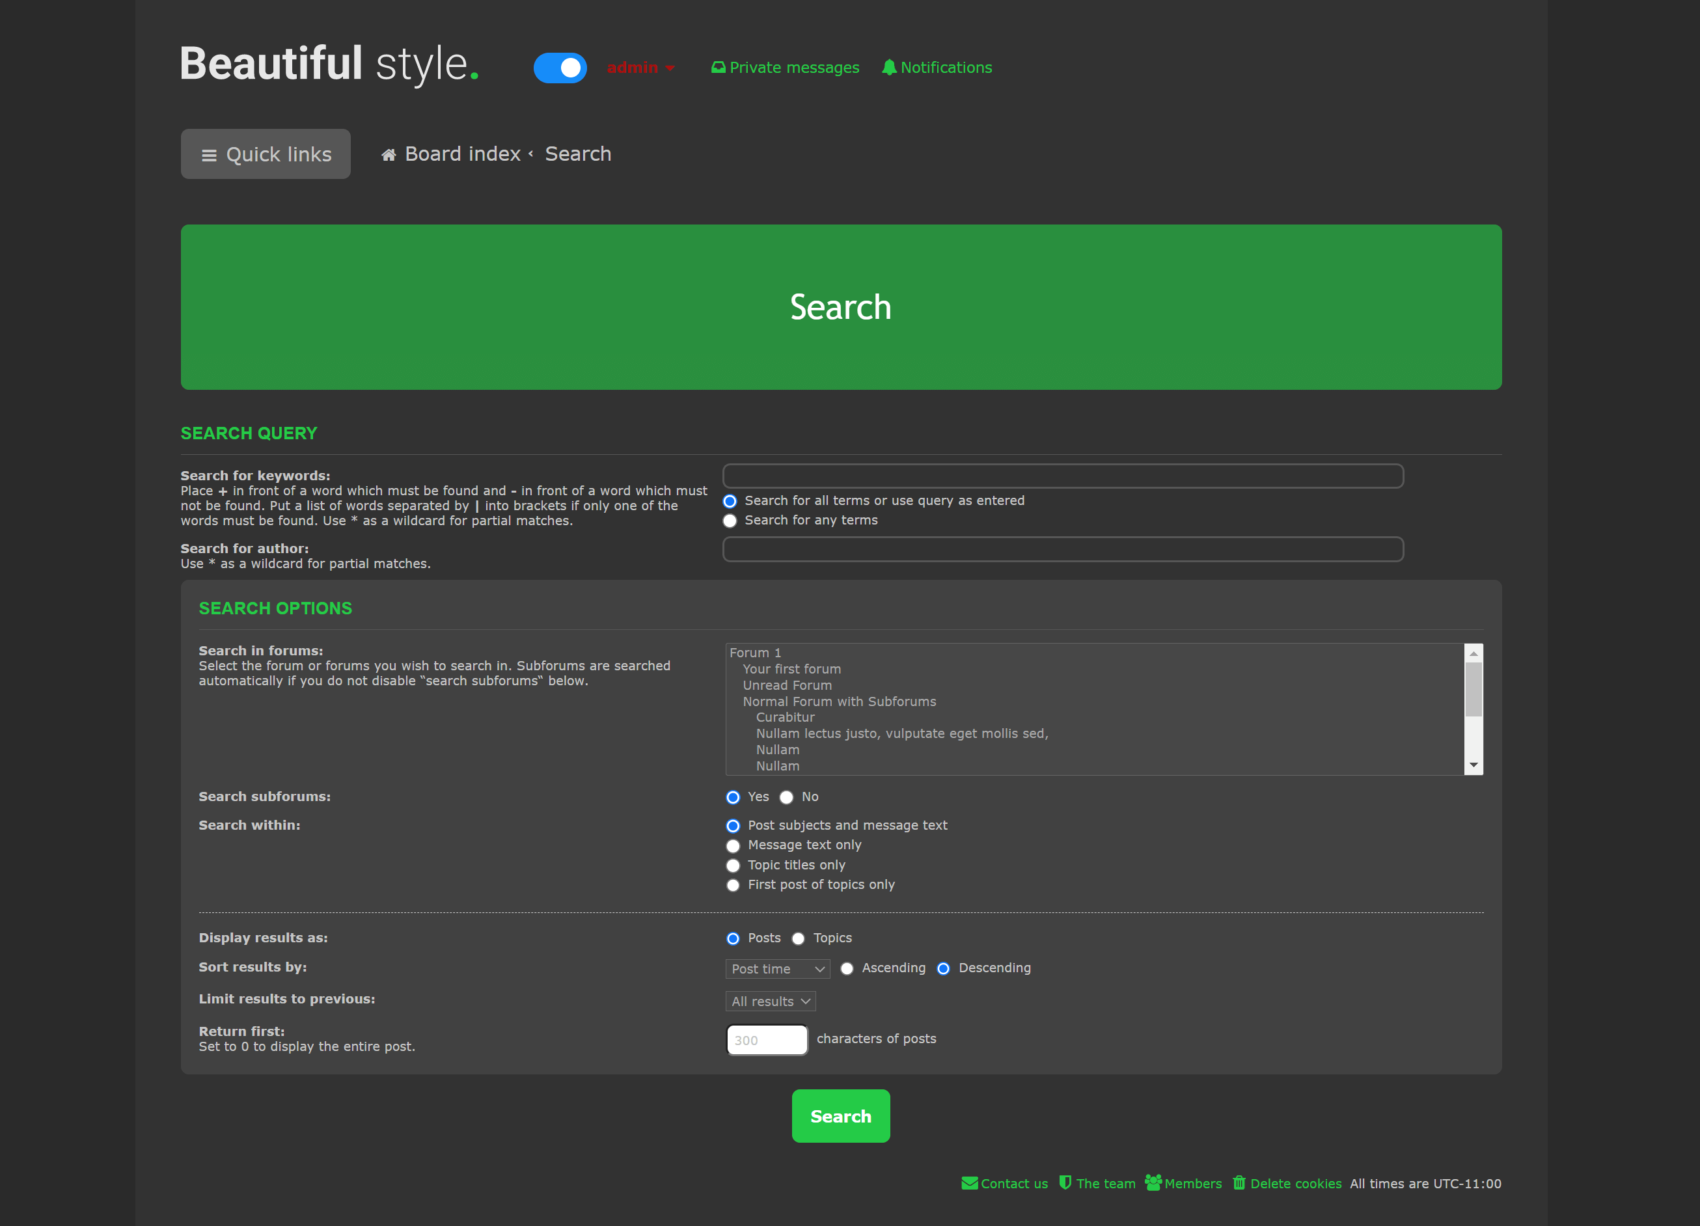Select 'Topic titles only' option
Screen dimensions: 1700x1226
pyautogui.click(x=733, y=865)
